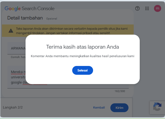Open the account avatar labeled m

pyautogui.click(x=157, y=9)
